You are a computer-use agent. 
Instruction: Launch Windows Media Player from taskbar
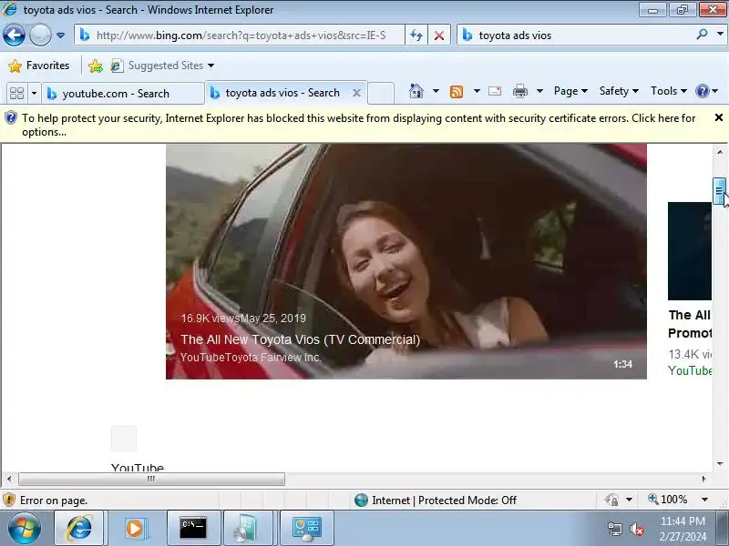pyautogui.click(x=136, y=529)
